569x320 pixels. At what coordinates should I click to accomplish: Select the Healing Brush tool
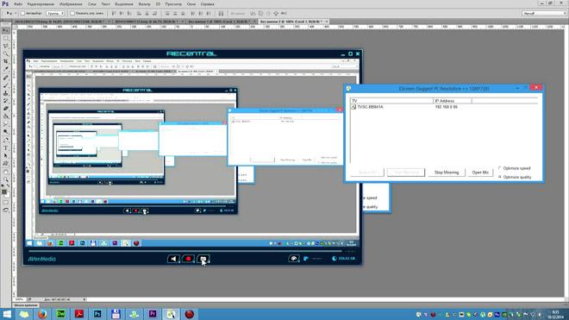[6, 78]
